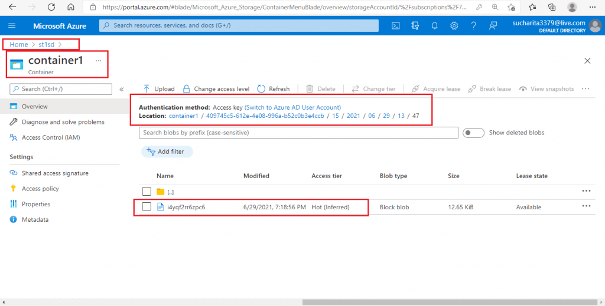
Task: Open the browser settings and more menu
Action: click(x=593, y=7)
